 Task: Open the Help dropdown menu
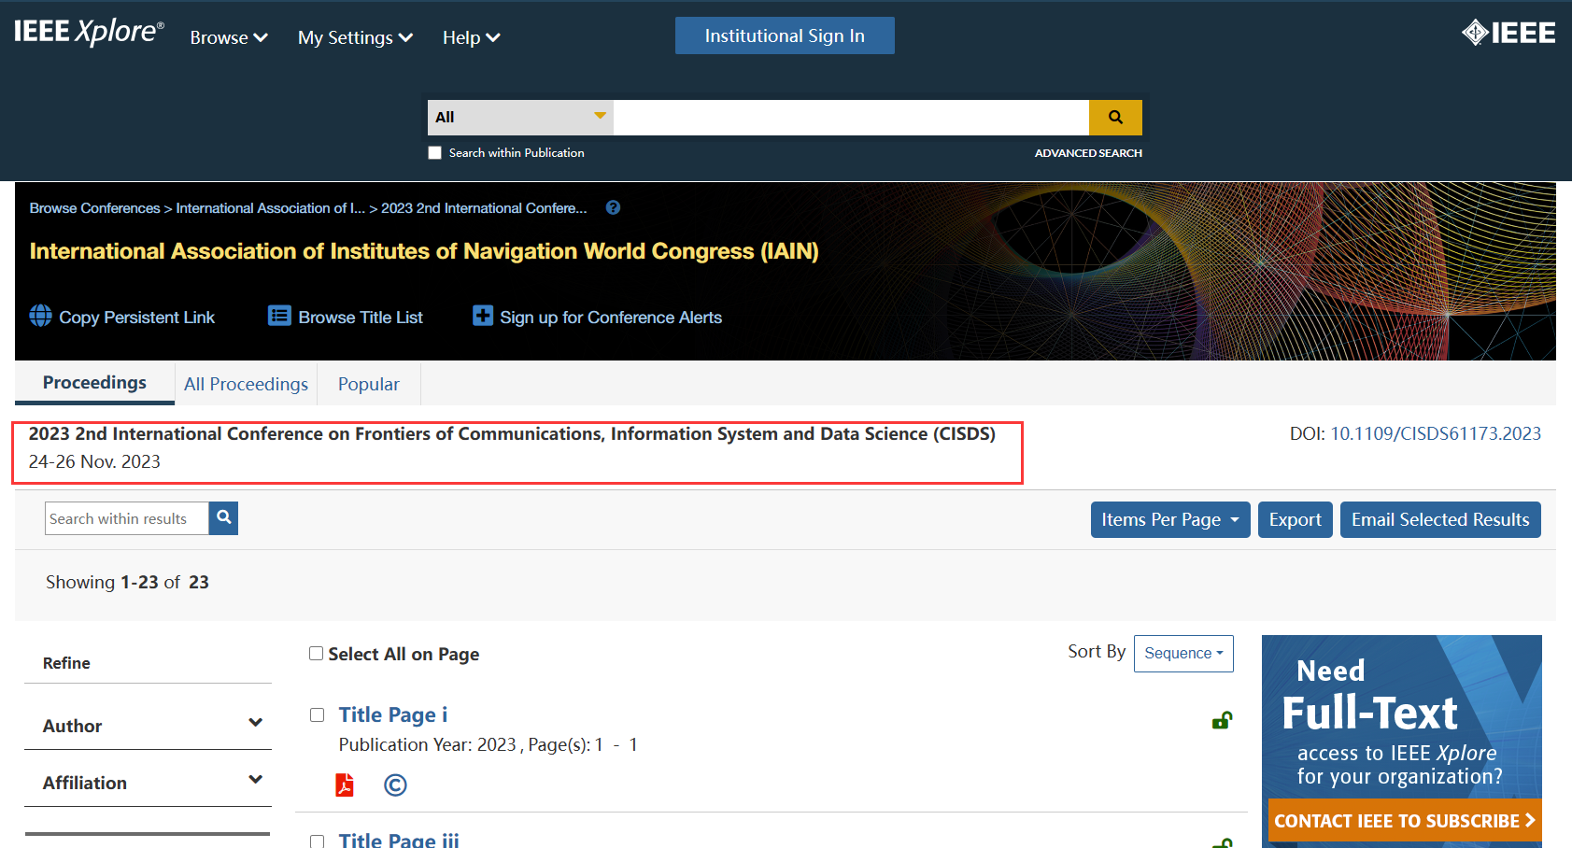(x=471, y=37)
